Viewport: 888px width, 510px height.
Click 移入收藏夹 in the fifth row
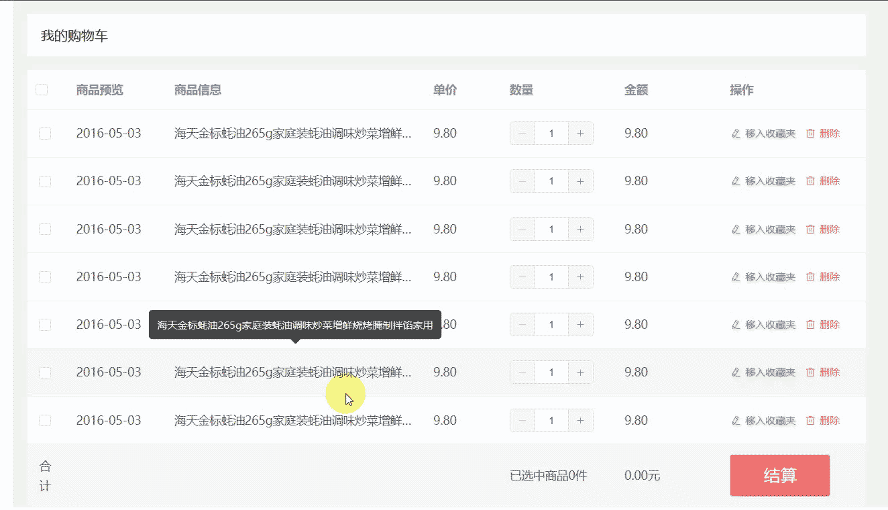[763, 325]
